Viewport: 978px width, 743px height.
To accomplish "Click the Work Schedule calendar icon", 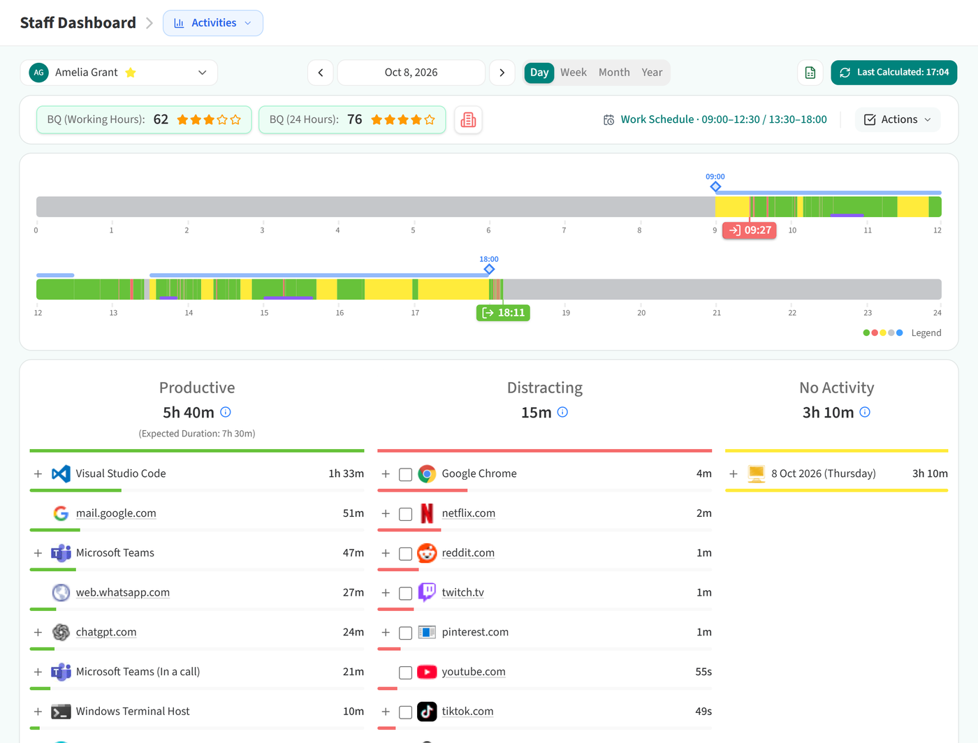I will 609,120.
